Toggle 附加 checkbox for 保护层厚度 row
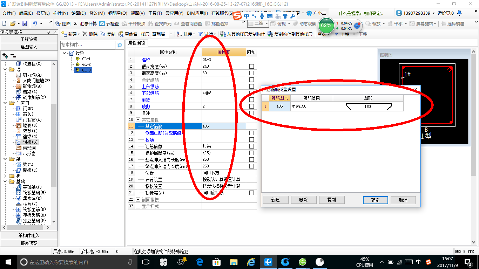Screen dimensions: 479x269 point(251,153)
